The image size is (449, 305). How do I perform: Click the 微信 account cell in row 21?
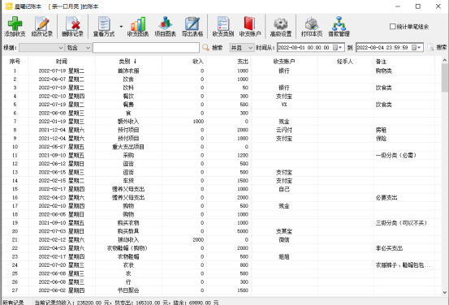tap(284, 239)
